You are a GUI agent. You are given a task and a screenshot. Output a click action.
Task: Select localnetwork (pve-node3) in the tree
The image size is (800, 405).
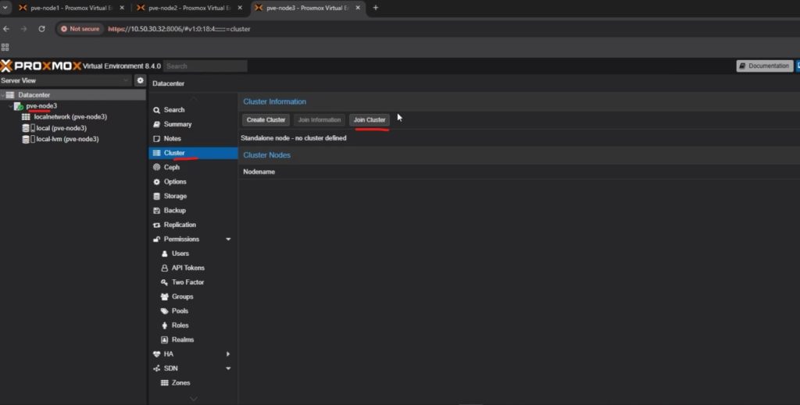[x=70, y=116]
